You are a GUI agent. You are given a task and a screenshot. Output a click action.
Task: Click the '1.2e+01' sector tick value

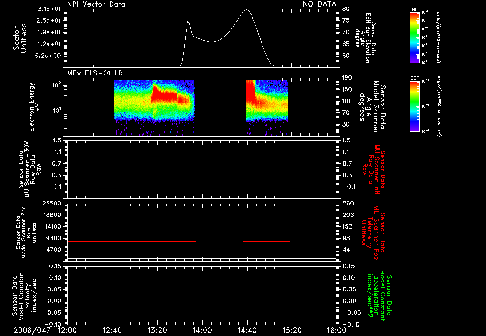[49, 44]
